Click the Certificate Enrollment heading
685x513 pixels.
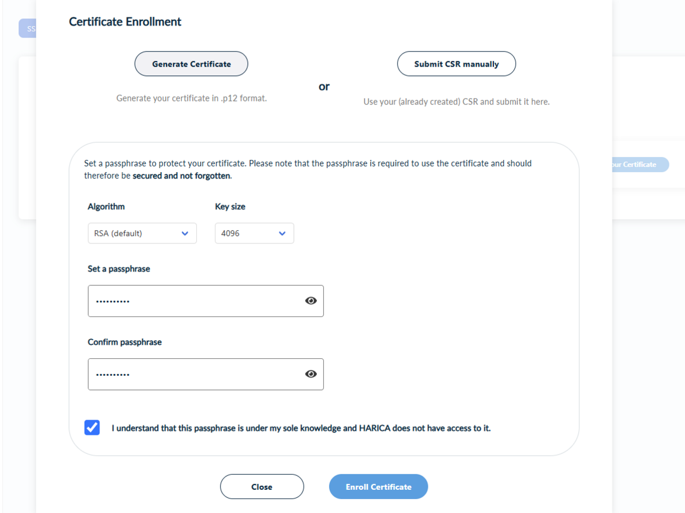[125, 21]
